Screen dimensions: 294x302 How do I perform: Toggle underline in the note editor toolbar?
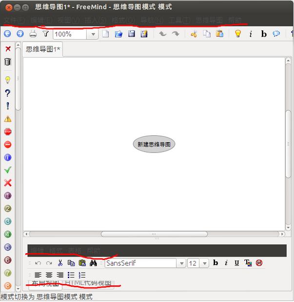pyautogui.click(x=236, y=263)
